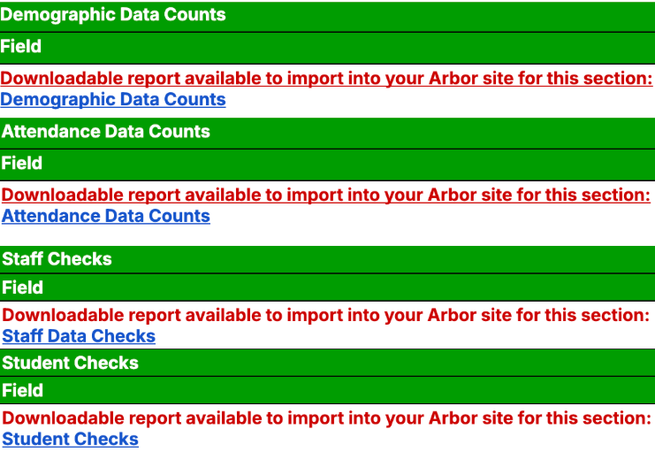Viewport: 655px width, 452px height.
Task: Open the blue Demographic Data Counts link
Action: coord(113,100)
